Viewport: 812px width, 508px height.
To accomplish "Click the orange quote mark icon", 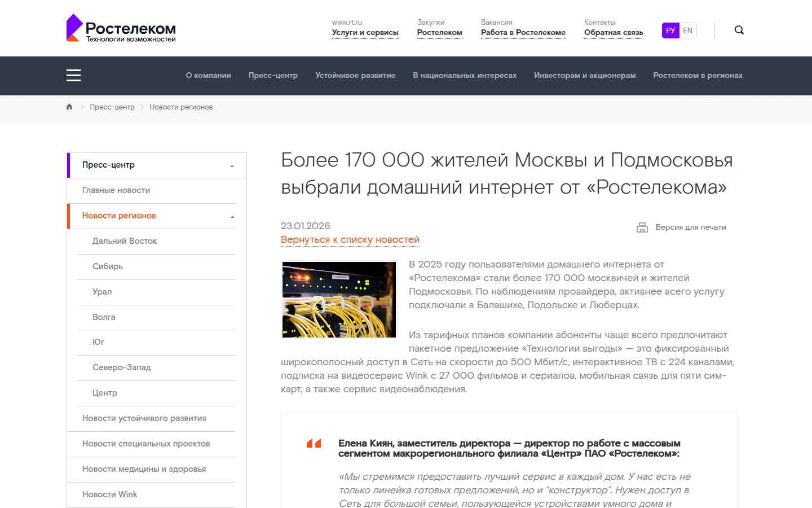I will coord(314,444).
